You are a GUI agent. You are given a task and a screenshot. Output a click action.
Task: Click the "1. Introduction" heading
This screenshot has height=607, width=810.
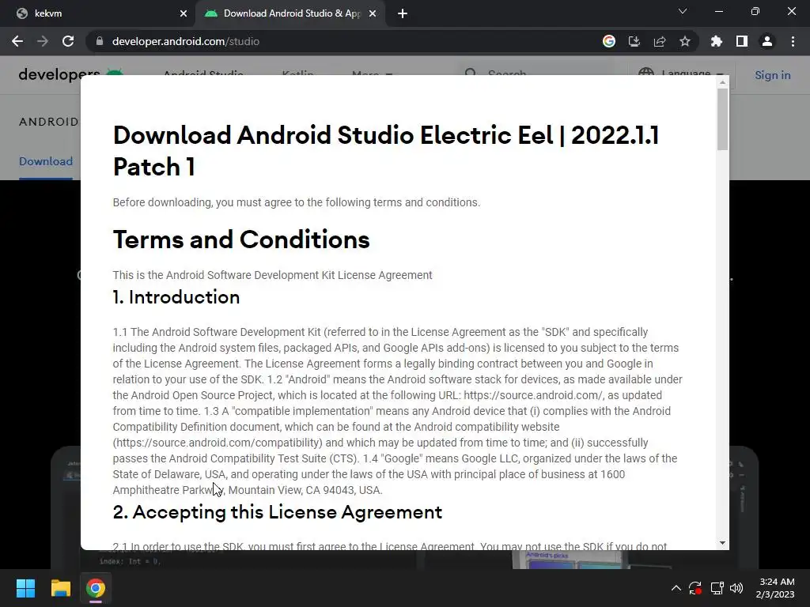176,297
